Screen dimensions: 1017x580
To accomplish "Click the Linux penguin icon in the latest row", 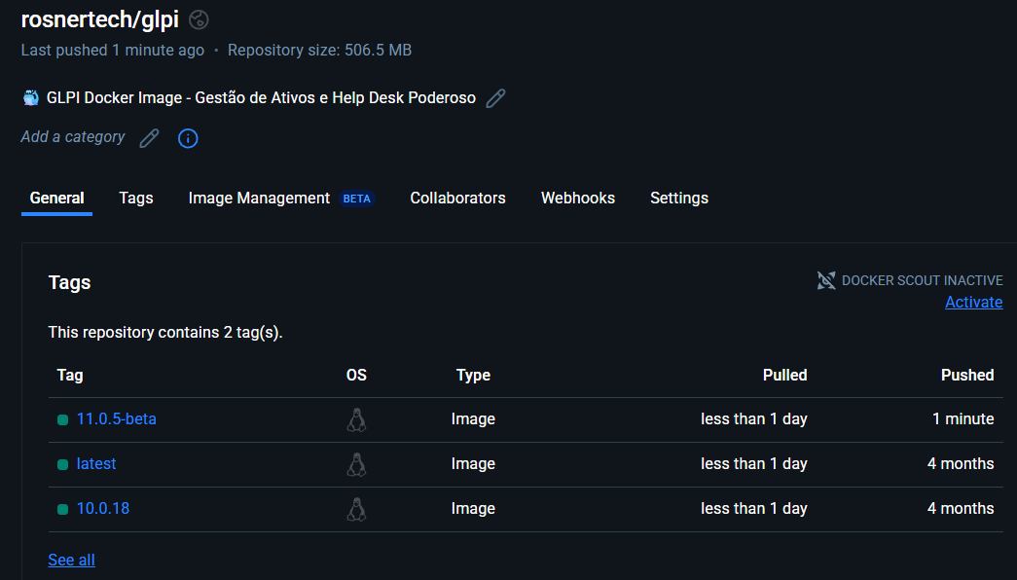I will [x=357, y=464].
